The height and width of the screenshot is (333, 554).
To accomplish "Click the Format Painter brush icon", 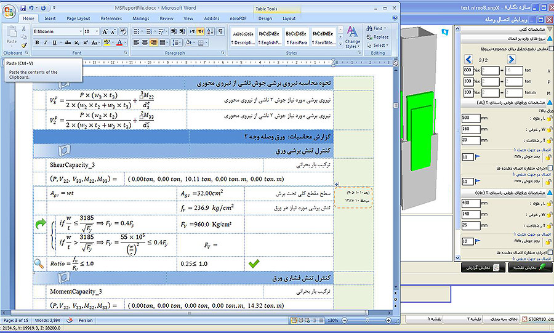I will tap(24, 45).
